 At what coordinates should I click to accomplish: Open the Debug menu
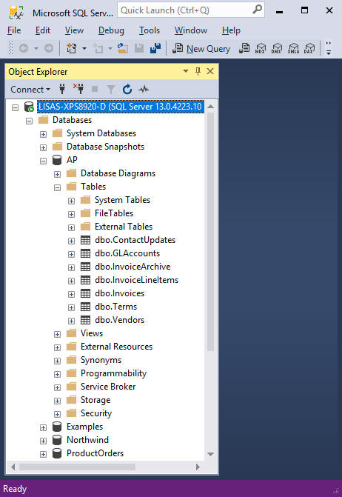[111, 30]
